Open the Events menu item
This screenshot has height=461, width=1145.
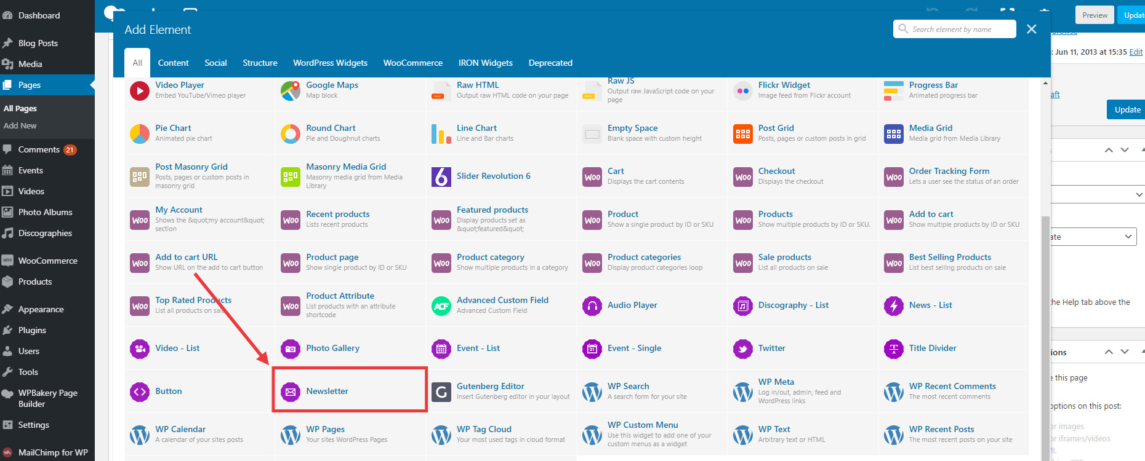point(30,170)
